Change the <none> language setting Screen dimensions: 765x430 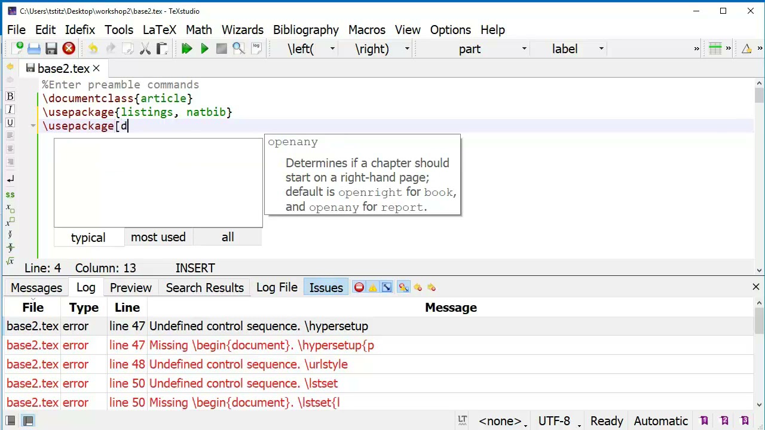502,421
